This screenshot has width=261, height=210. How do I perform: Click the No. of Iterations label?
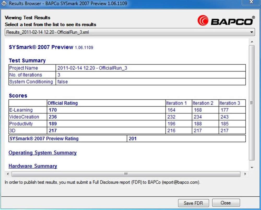click(26, 75)
